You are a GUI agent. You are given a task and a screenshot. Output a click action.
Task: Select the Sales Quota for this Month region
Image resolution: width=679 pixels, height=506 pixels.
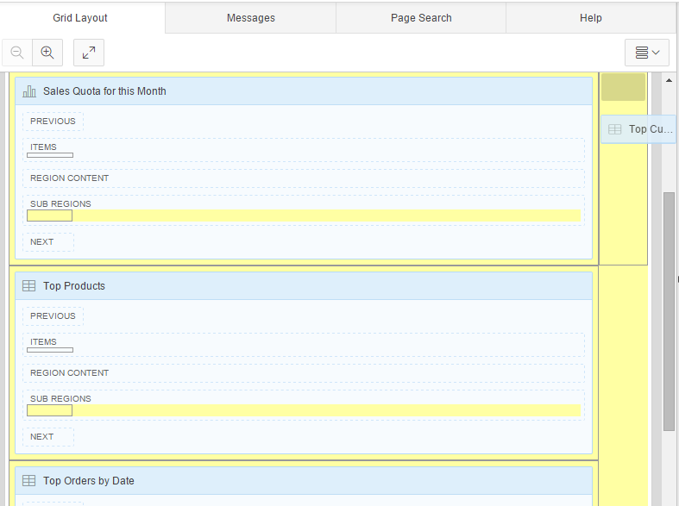coord(104,91)
